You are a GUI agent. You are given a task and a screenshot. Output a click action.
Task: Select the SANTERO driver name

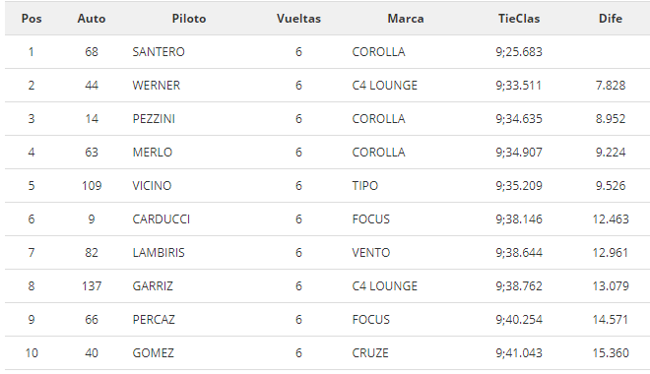(159, 52)
